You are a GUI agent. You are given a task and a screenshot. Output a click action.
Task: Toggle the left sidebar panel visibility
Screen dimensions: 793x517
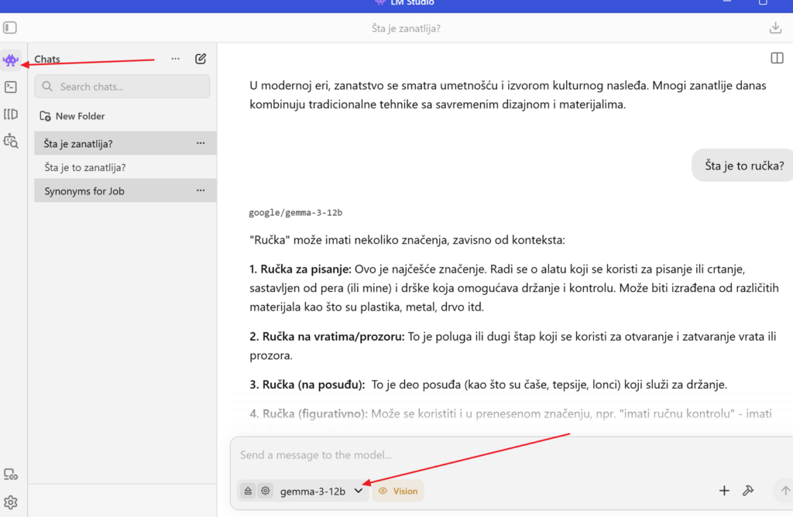coord(10,28)
